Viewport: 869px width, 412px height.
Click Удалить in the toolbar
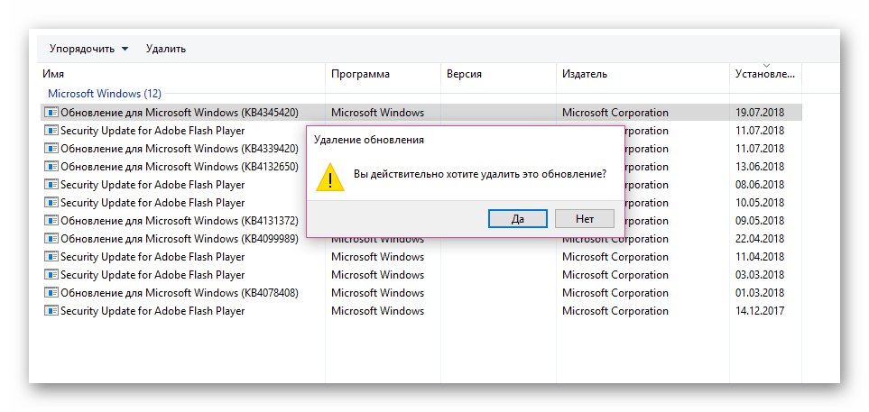point(166,49)
